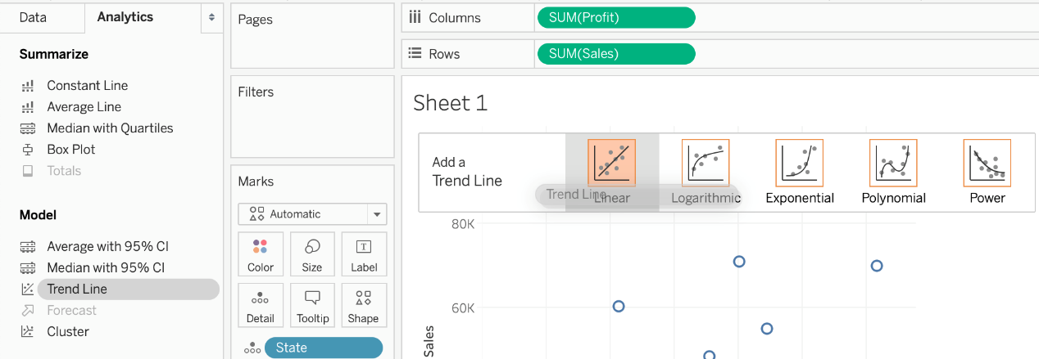This screenshot has height=359, width=1039.
Task: Open the Color marks card
Action: (x=261, y=255)
